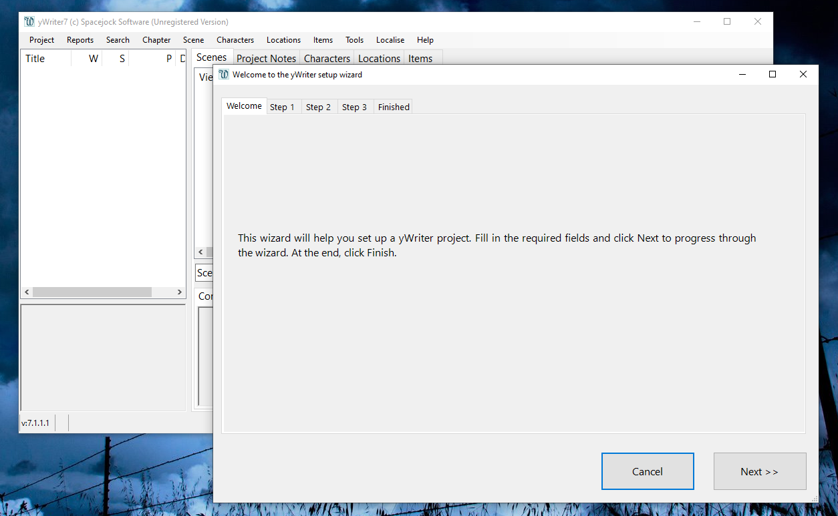Click the v:7.1.1.1 version status text
838x516 pixels.
coord(36,423)
